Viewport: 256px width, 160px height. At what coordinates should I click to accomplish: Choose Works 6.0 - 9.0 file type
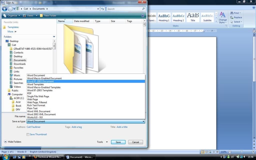(x=86, y=117)
